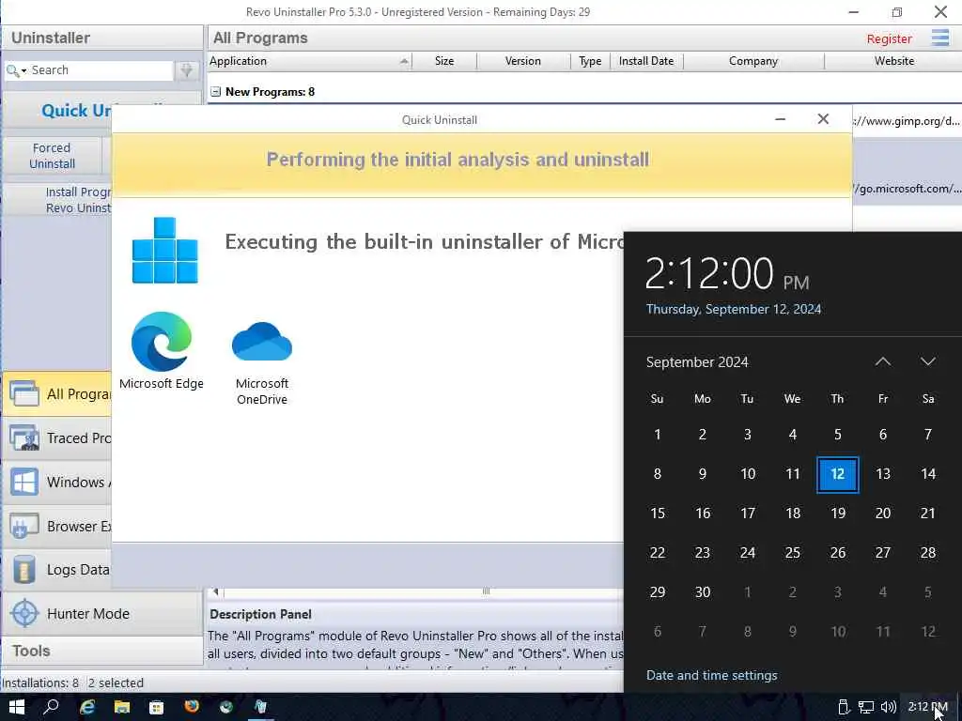This screenshot has width=962, height=721.
Task: Expand the Tools section in sidebar
Action: (102, 651)
